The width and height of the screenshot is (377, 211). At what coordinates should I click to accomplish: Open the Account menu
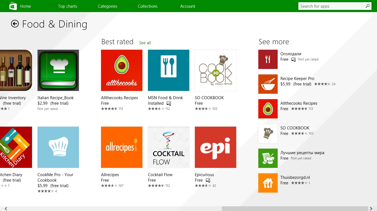click(188, 6)
